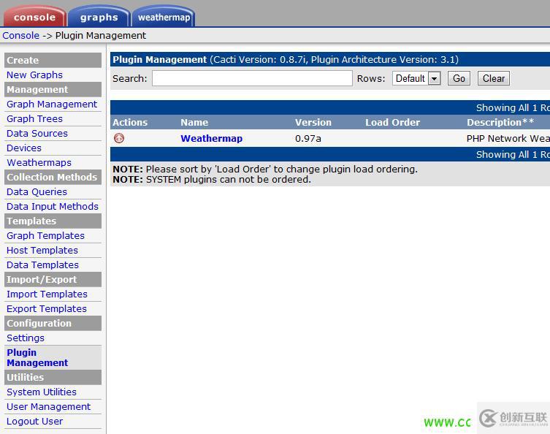550x434 pixels.
Task: Click the Create section header
Action: [x=53, y=60]
